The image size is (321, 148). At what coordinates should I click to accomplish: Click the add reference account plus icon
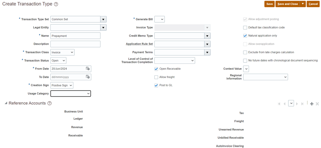(x=312, y=104)
